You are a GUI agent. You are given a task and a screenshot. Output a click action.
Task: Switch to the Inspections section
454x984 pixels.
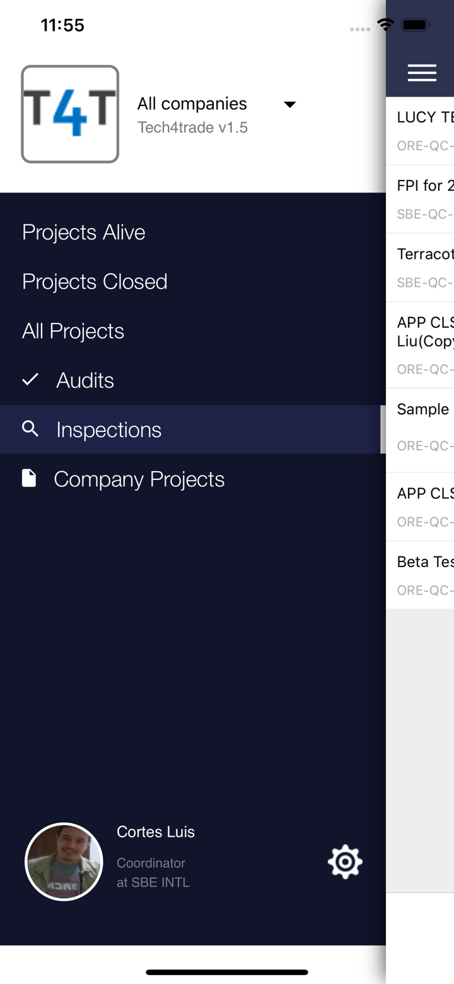pos(108,429)
